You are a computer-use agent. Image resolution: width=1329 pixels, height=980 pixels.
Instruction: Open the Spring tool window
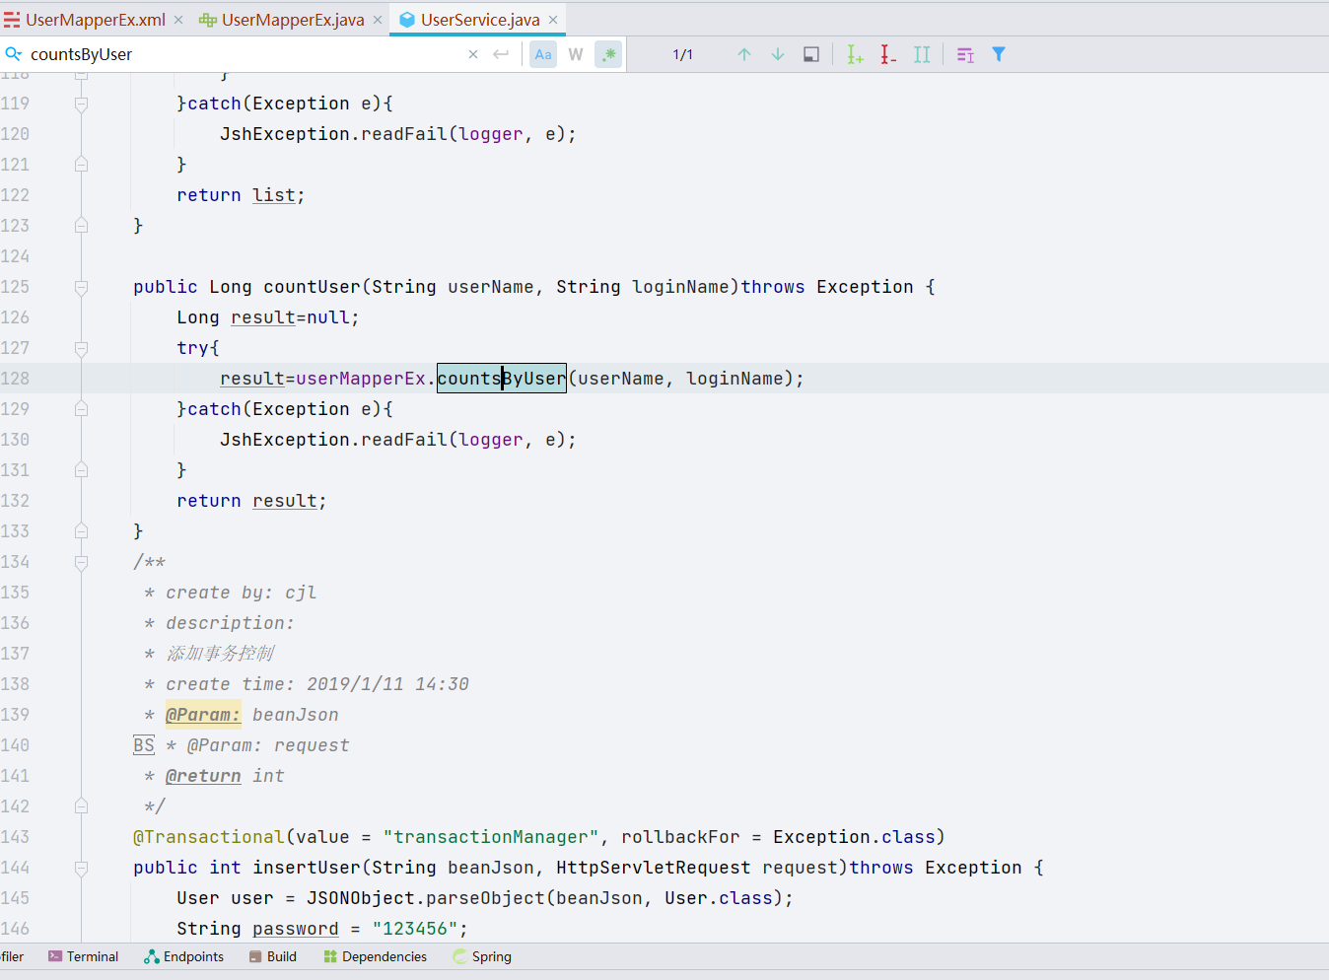coord(482,955)
